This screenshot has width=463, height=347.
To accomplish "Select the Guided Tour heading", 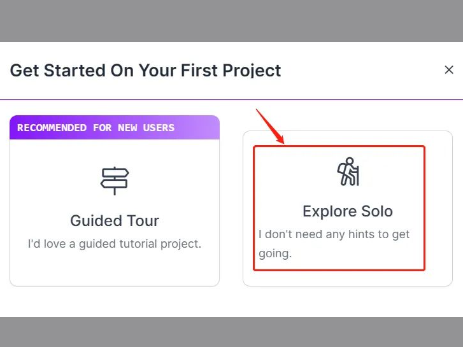I will tap(115, 221).
